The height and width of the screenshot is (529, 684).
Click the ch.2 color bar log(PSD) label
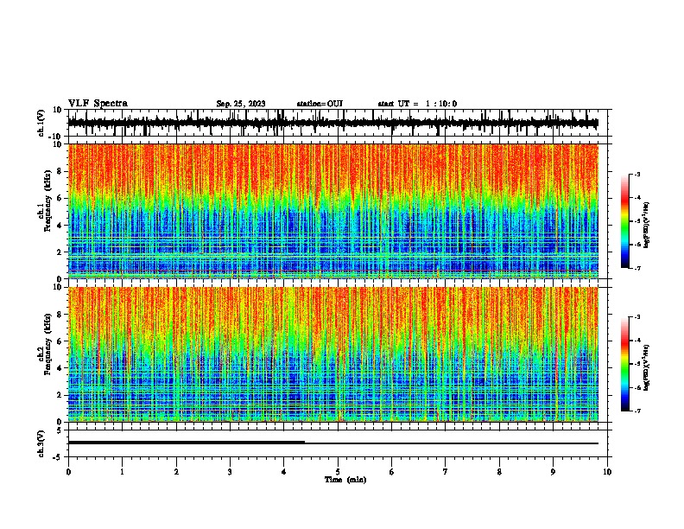pos(647,368)
